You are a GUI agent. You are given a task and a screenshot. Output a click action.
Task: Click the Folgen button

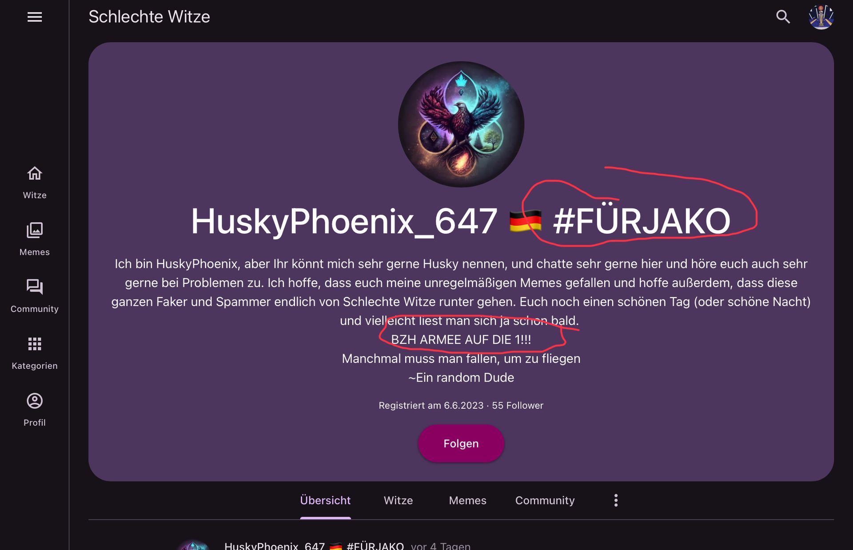click(x=461, y=443)
